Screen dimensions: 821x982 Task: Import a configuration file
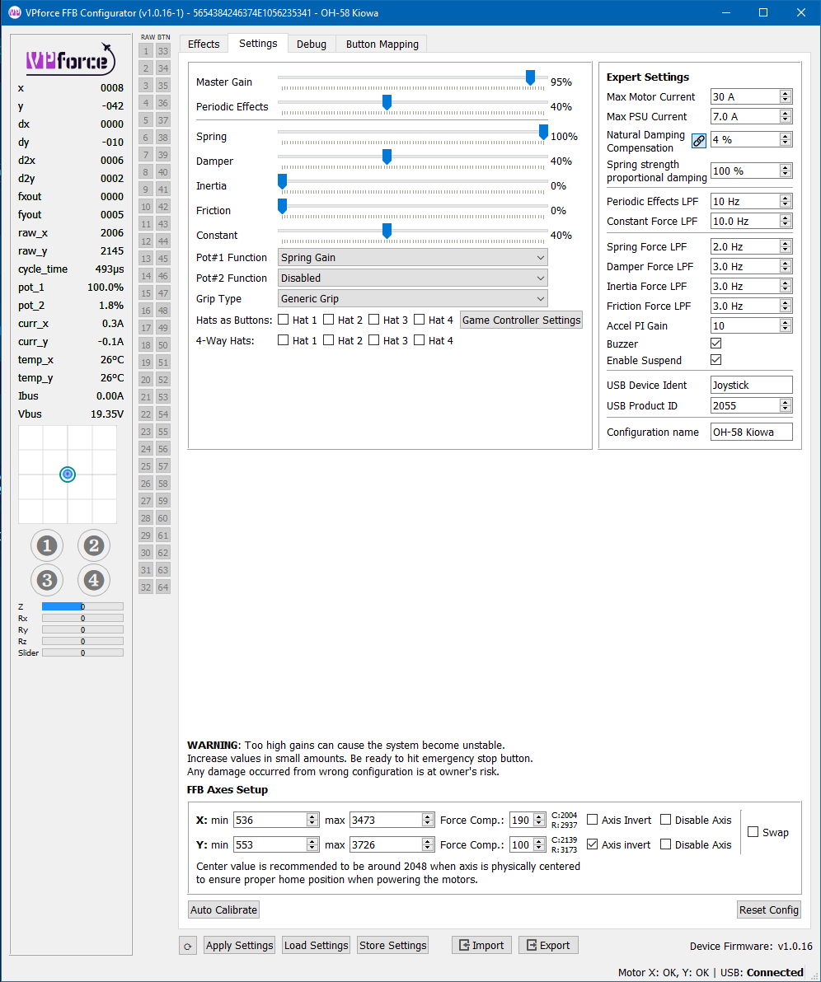(x=481, y=945)
